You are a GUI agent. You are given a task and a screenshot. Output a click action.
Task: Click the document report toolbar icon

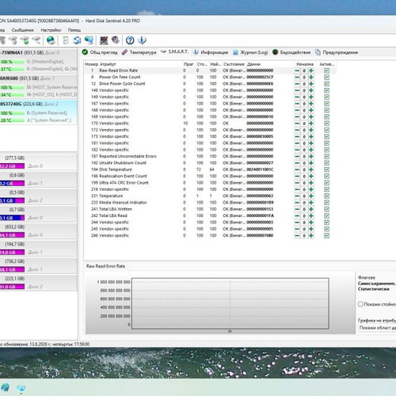(x=66, y=40)
